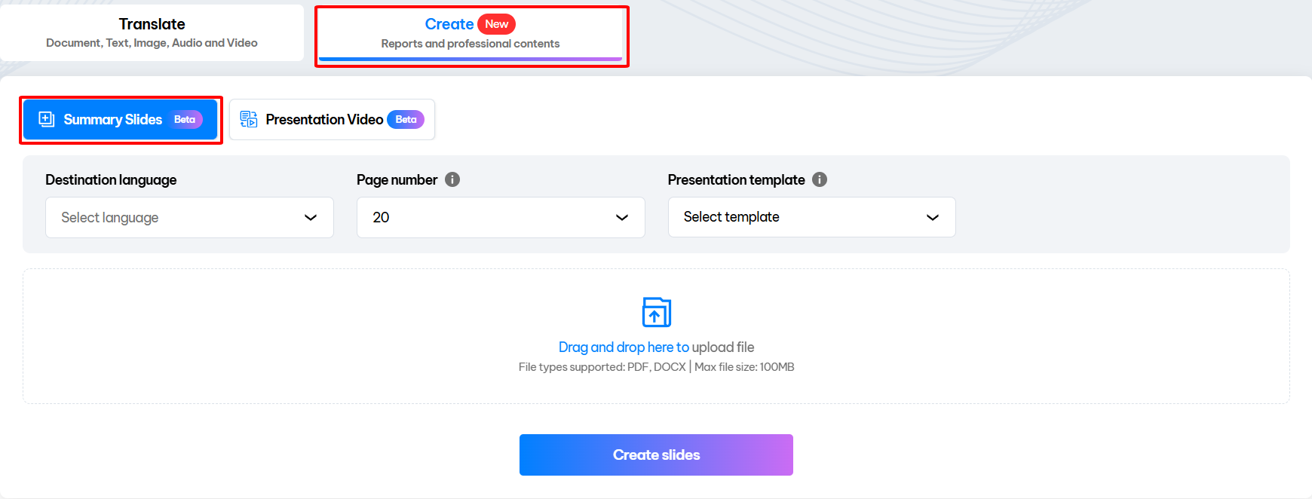Click the Drag and drop here link
Image resolution: width=1312 pixels, height=499 pixels.
tap(623, 347)
